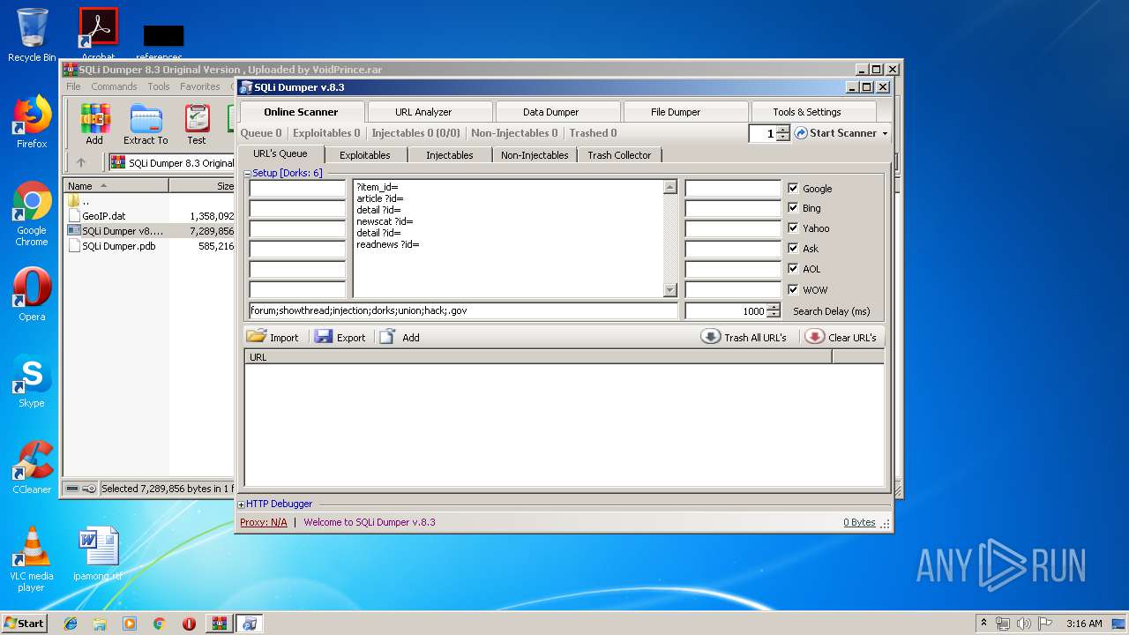
Task: Select the Trash Collector sub-tab
Action: coord(619,155)
